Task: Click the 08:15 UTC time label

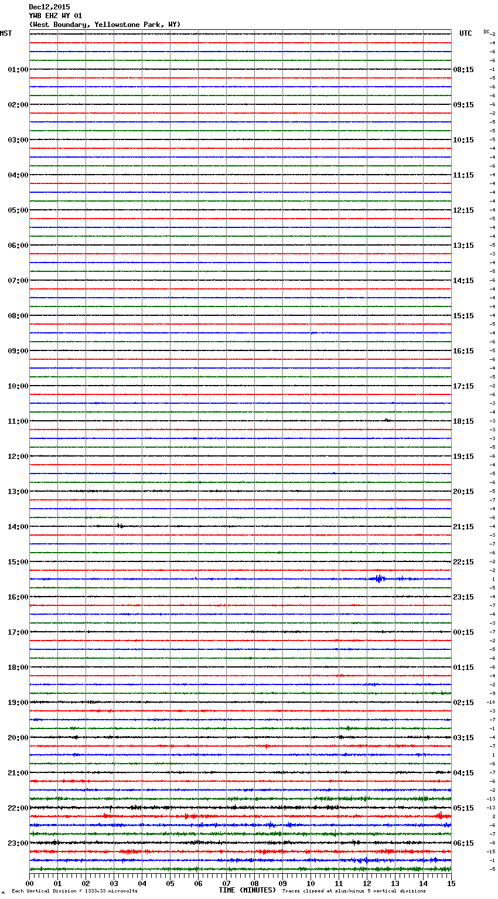Action: [463, 70]
